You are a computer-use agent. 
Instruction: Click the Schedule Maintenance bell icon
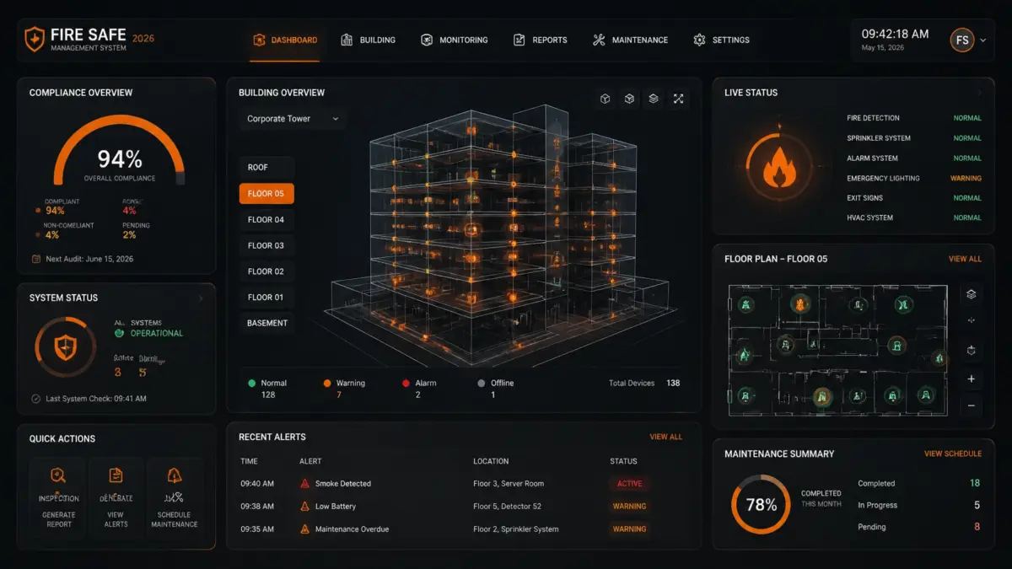click(x=175, y=475)
